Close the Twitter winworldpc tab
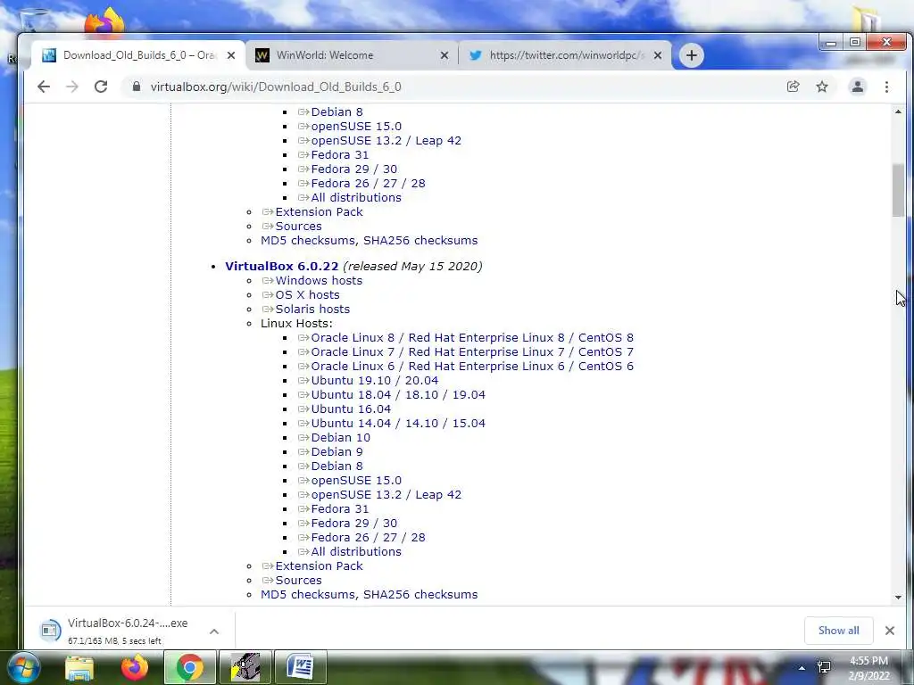 pyautogui.click(x=658, y=55)
